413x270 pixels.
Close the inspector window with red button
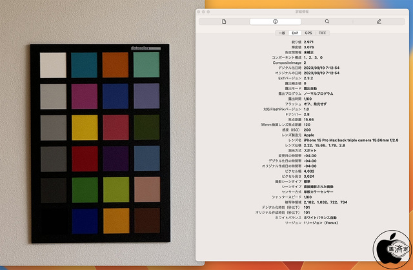point(200,12)
